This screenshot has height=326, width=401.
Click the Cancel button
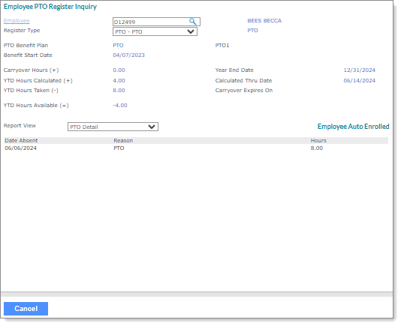[x=26, y=309]
